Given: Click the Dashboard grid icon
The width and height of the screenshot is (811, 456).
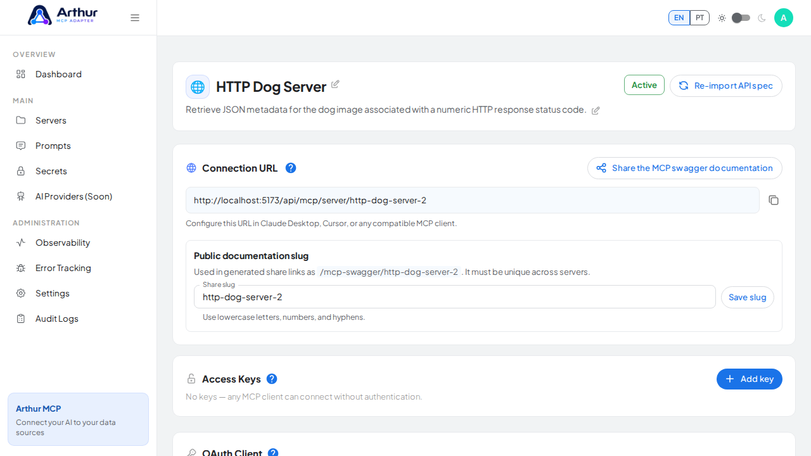Looking at the screenshot, I should [x=21, y=74].
